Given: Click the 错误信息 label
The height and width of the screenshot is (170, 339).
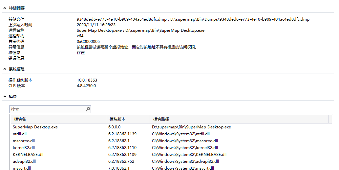Looking at the screenshot, I should click(16, 58).
